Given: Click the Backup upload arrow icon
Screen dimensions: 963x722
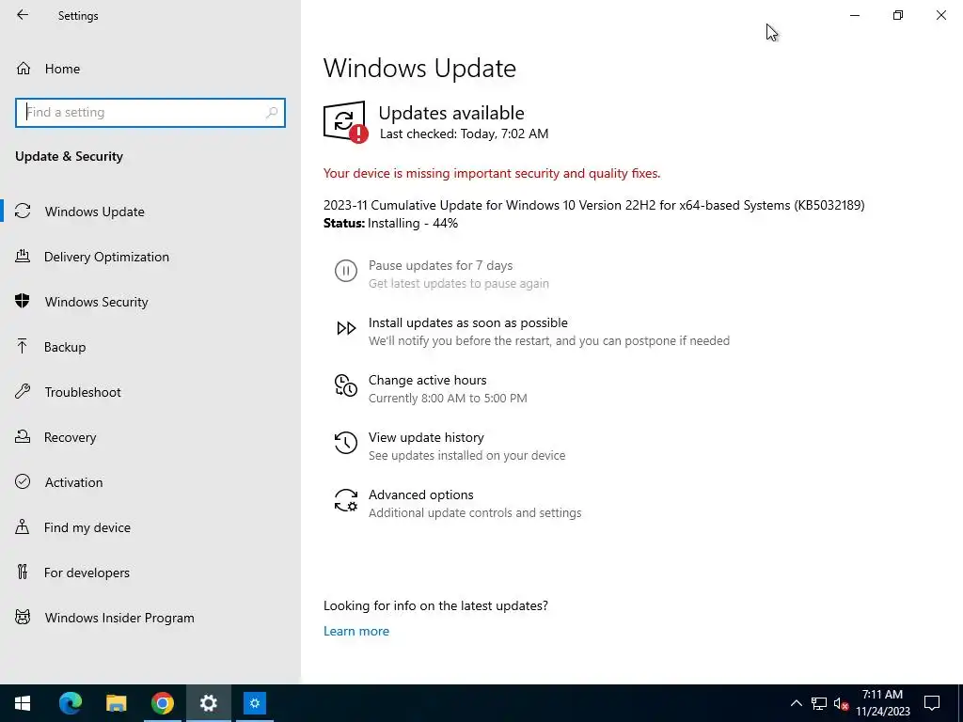Looking at the screenshot, I should pos(23,346).
